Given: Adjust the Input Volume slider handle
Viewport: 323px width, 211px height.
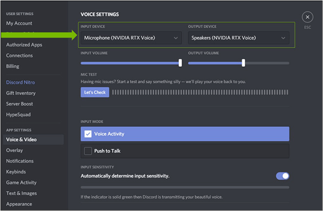Looking at the screenshot, I should [180, 63].
